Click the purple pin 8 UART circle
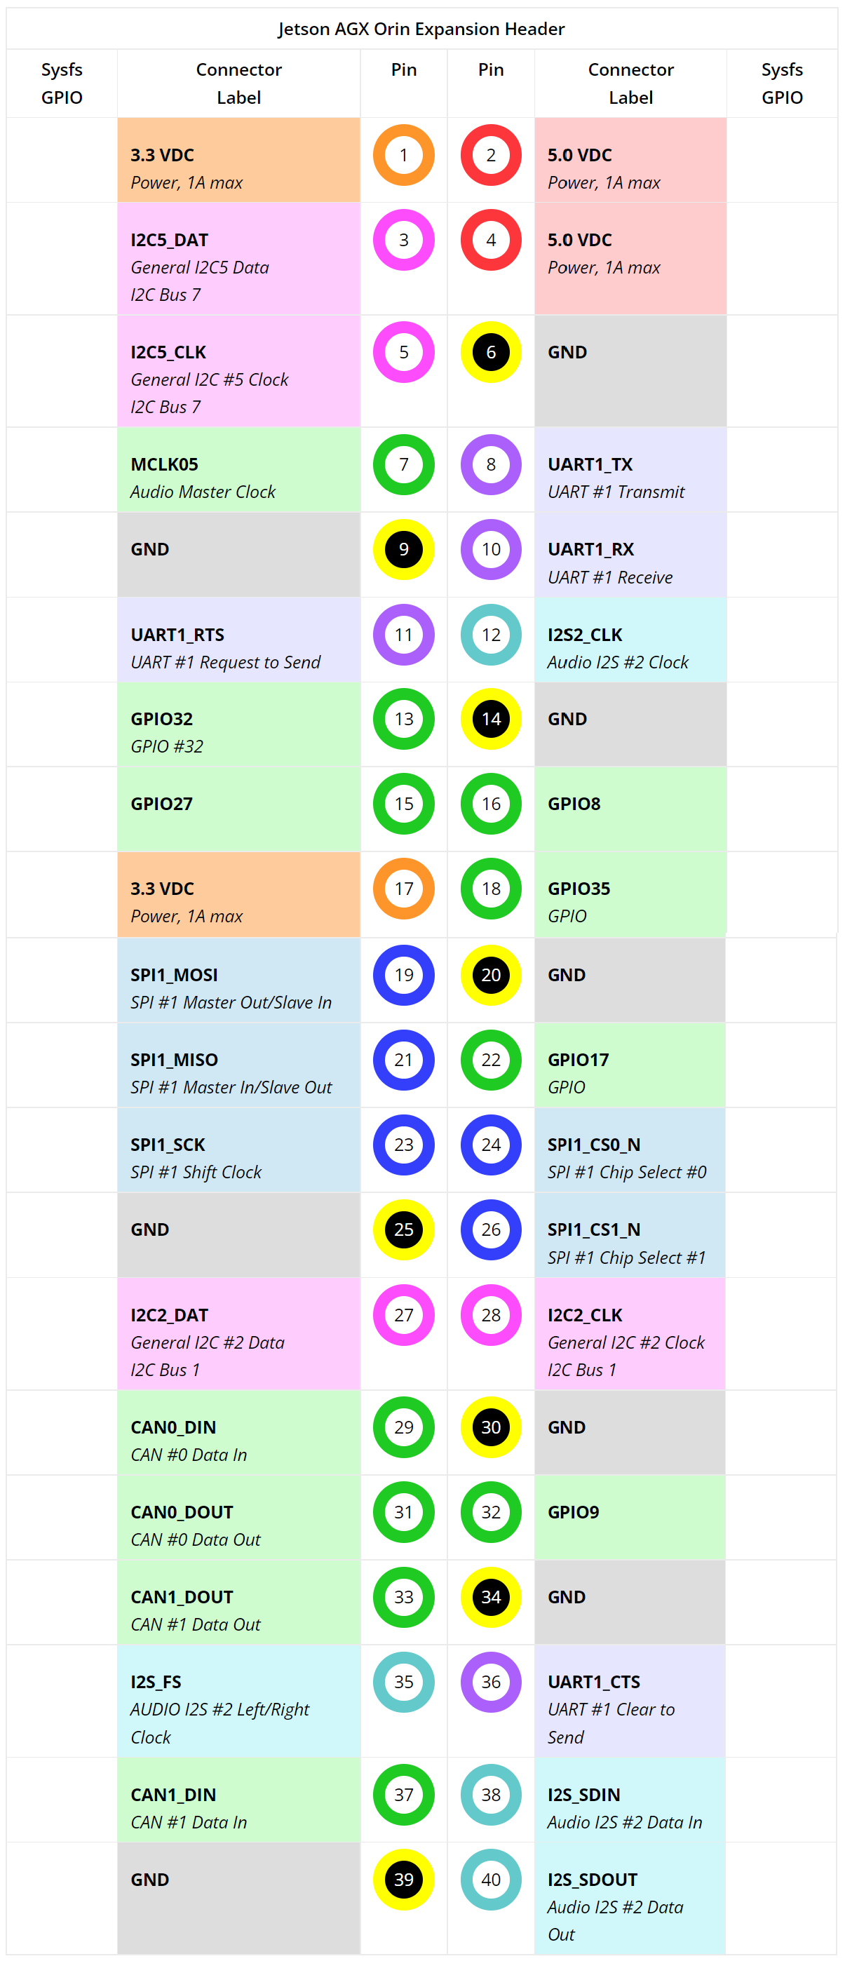Viewport: 845px width, 1961px height. 491,464
